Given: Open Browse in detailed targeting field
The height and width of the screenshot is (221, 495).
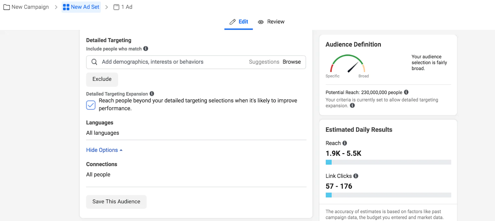Looking at the screenshot, I should click(x=291, y=62).
